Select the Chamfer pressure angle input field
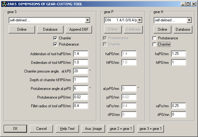This screenshot has height=137, width=198. 81,71
